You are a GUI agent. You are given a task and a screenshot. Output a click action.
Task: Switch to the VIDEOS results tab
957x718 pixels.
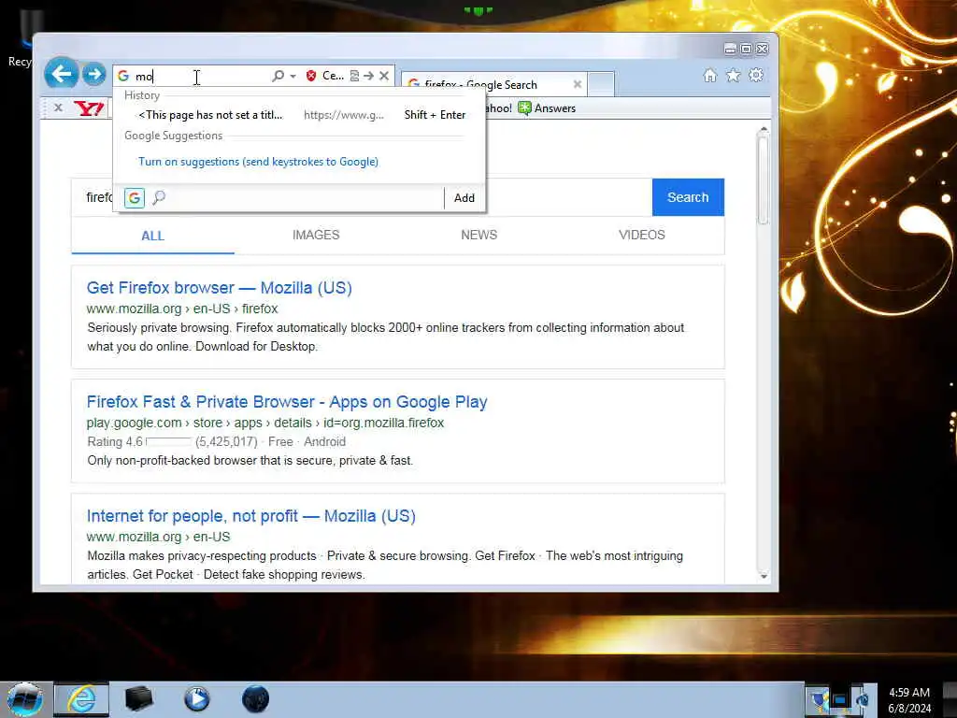pos(642,235)
